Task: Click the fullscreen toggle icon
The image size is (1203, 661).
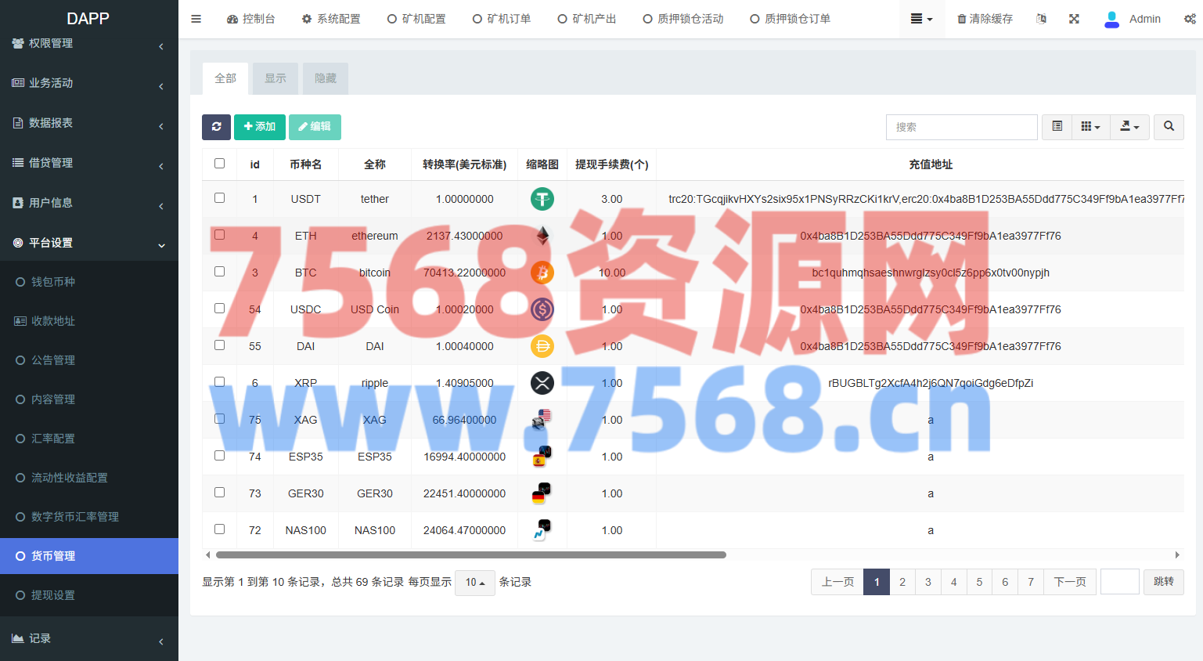Action: 1074,19
